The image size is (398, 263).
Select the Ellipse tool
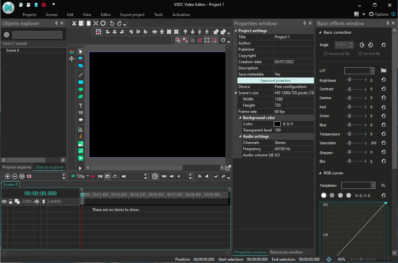click(x=80, y=89)
